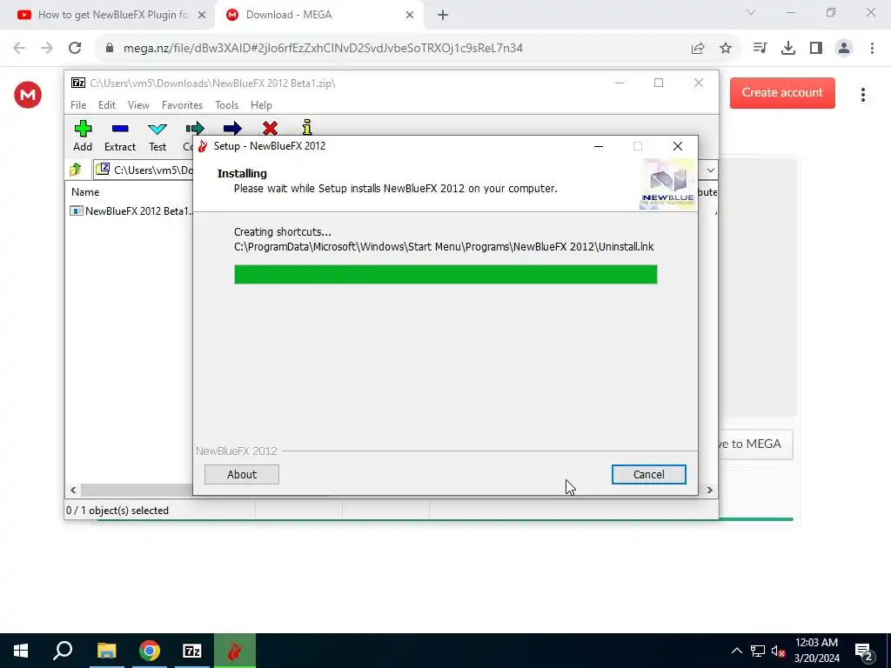Show hidden system tray icons
891x668 pixels.
pyautogui.click(x=736, y=651)
